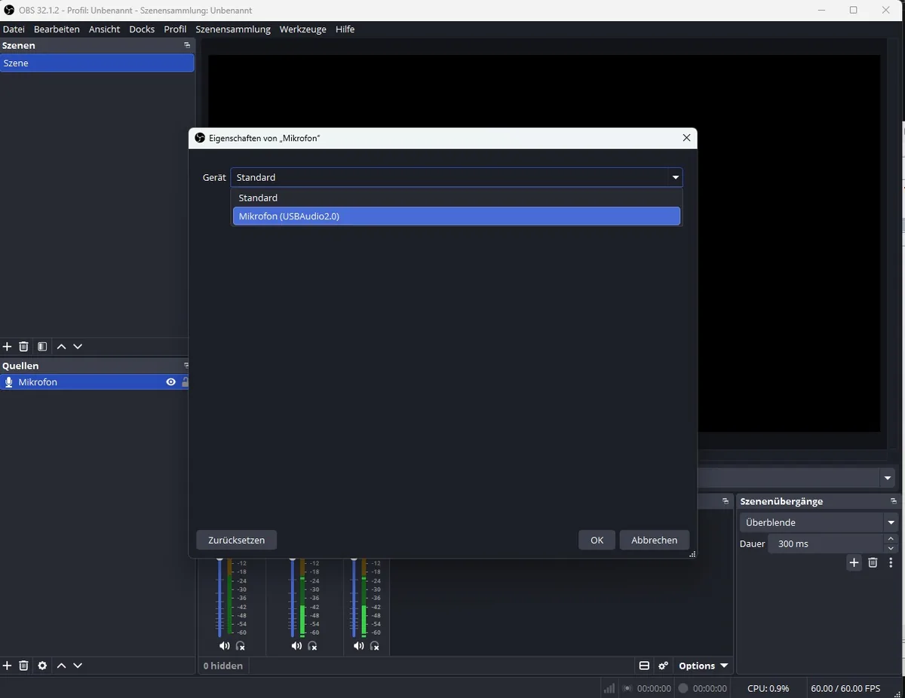Toggle monitoring headphone icon on second channel

pos(312,646)
